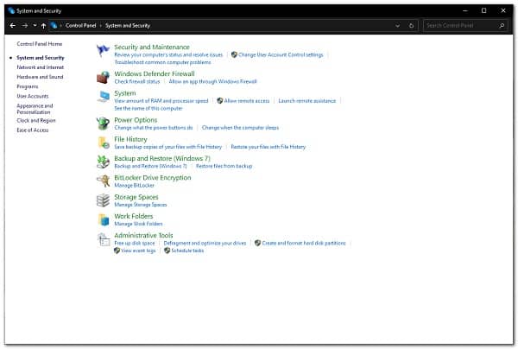Click the Work Folders icon
Image resolution: width=518 pixels, height=349 pixels.
tap(104, 219)
